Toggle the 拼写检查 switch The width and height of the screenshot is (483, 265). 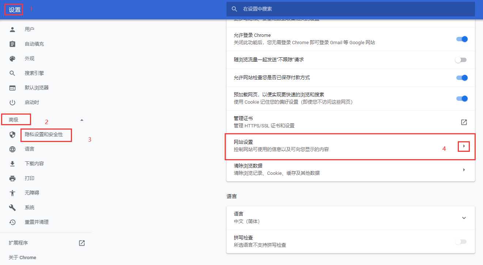(461, 242)
